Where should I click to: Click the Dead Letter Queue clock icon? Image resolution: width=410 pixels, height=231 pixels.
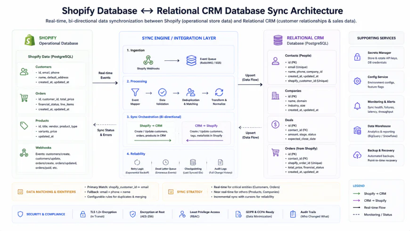point(165,163)
